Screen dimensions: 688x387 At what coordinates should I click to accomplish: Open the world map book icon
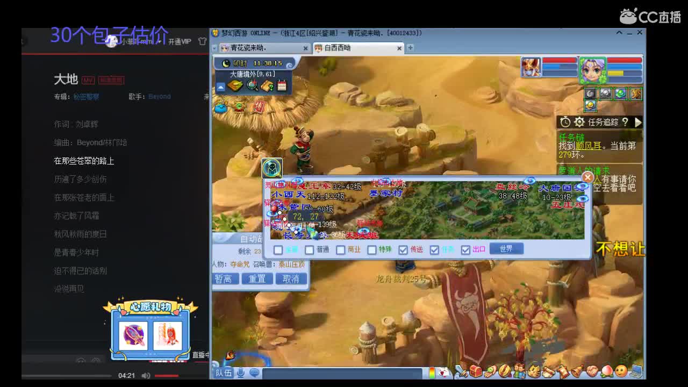click(x=235, y=85)
